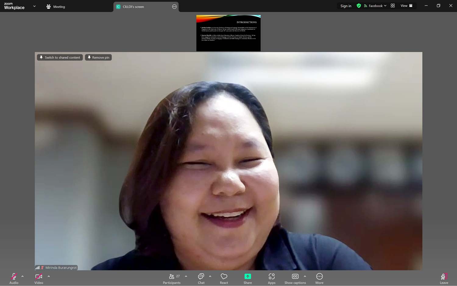Open the Apps panel
The height and width of the screenshot is (286, 457).
(271, 278)
